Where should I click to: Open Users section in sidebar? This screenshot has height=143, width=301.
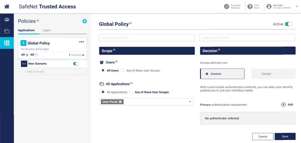click(7, 19)
